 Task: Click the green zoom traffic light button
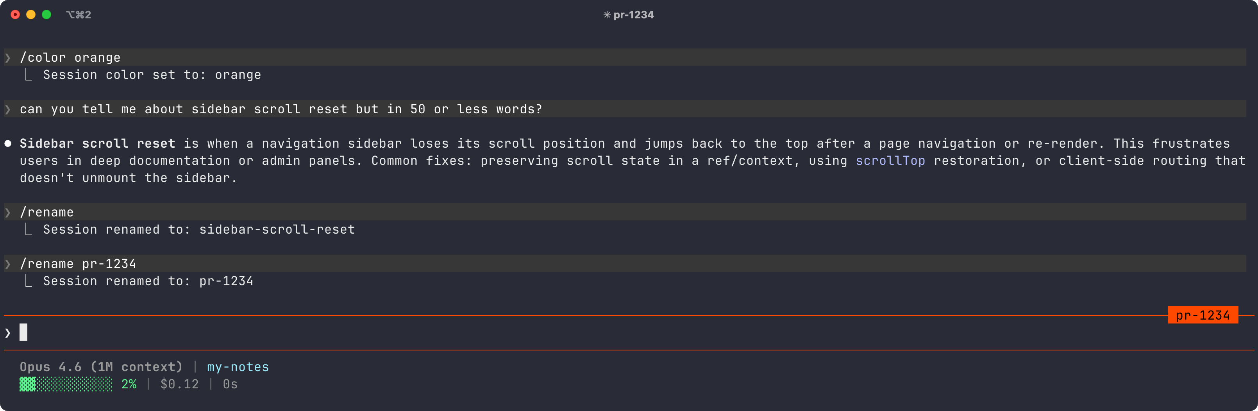(47, 14)
